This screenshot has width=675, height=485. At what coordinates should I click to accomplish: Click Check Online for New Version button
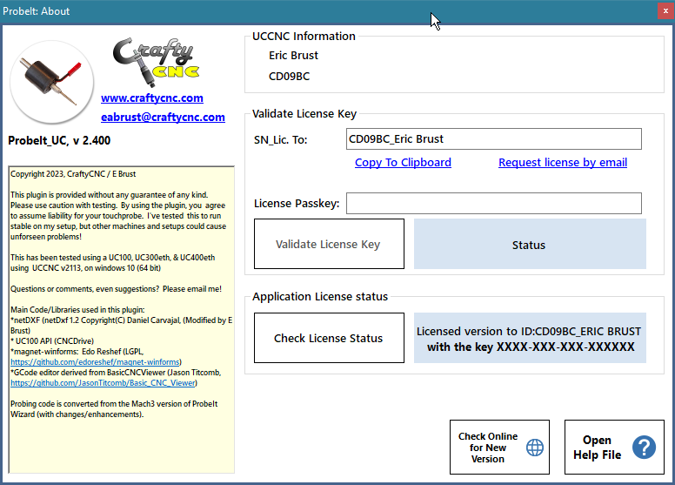point(499,448)
